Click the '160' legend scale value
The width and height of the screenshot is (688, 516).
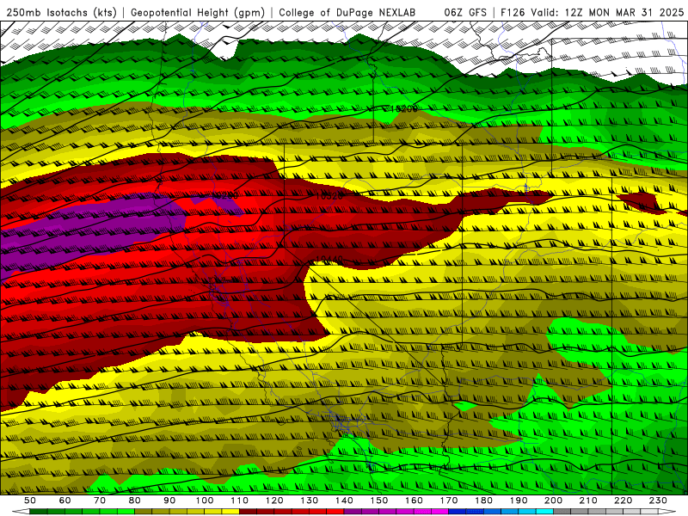pyautogui.click(x=414, y=501)
